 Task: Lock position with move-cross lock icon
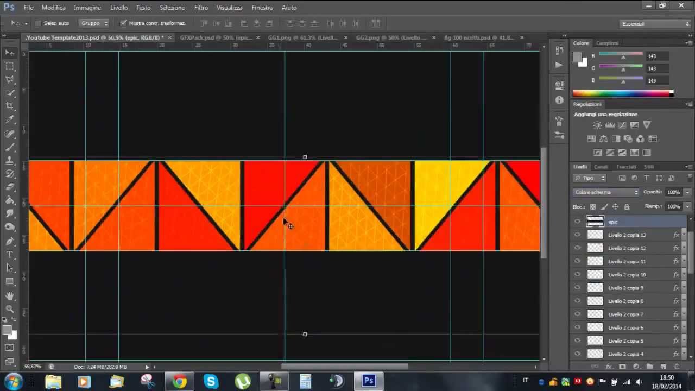coord(615,207)
